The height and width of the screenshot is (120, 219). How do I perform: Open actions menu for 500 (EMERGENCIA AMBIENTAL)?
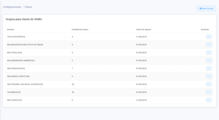tap(209, 60)
